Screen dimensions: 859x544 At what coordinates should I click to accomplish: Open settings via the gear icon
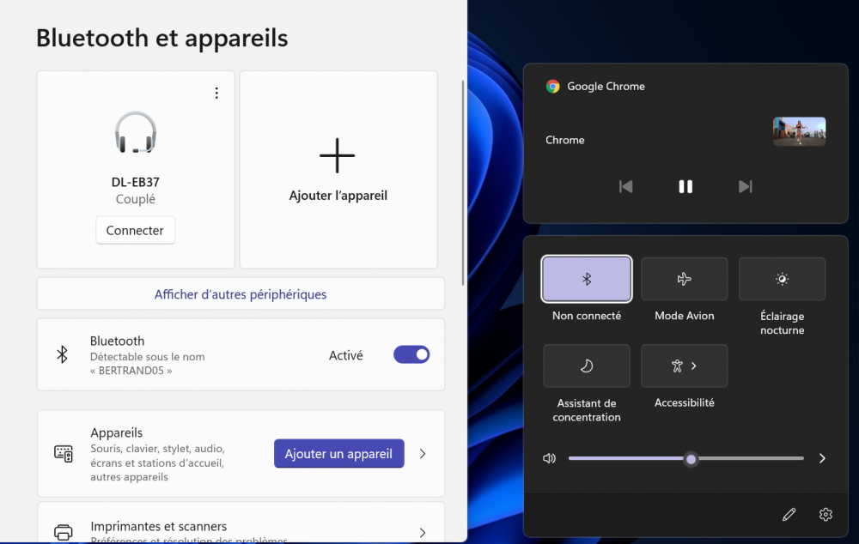pyautogui.click(x=825, y=514)
